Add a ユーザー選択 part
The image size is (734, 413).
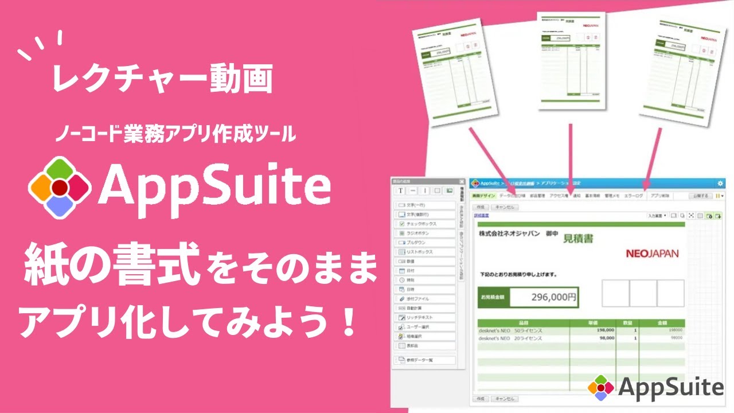[x=425, y=327]
